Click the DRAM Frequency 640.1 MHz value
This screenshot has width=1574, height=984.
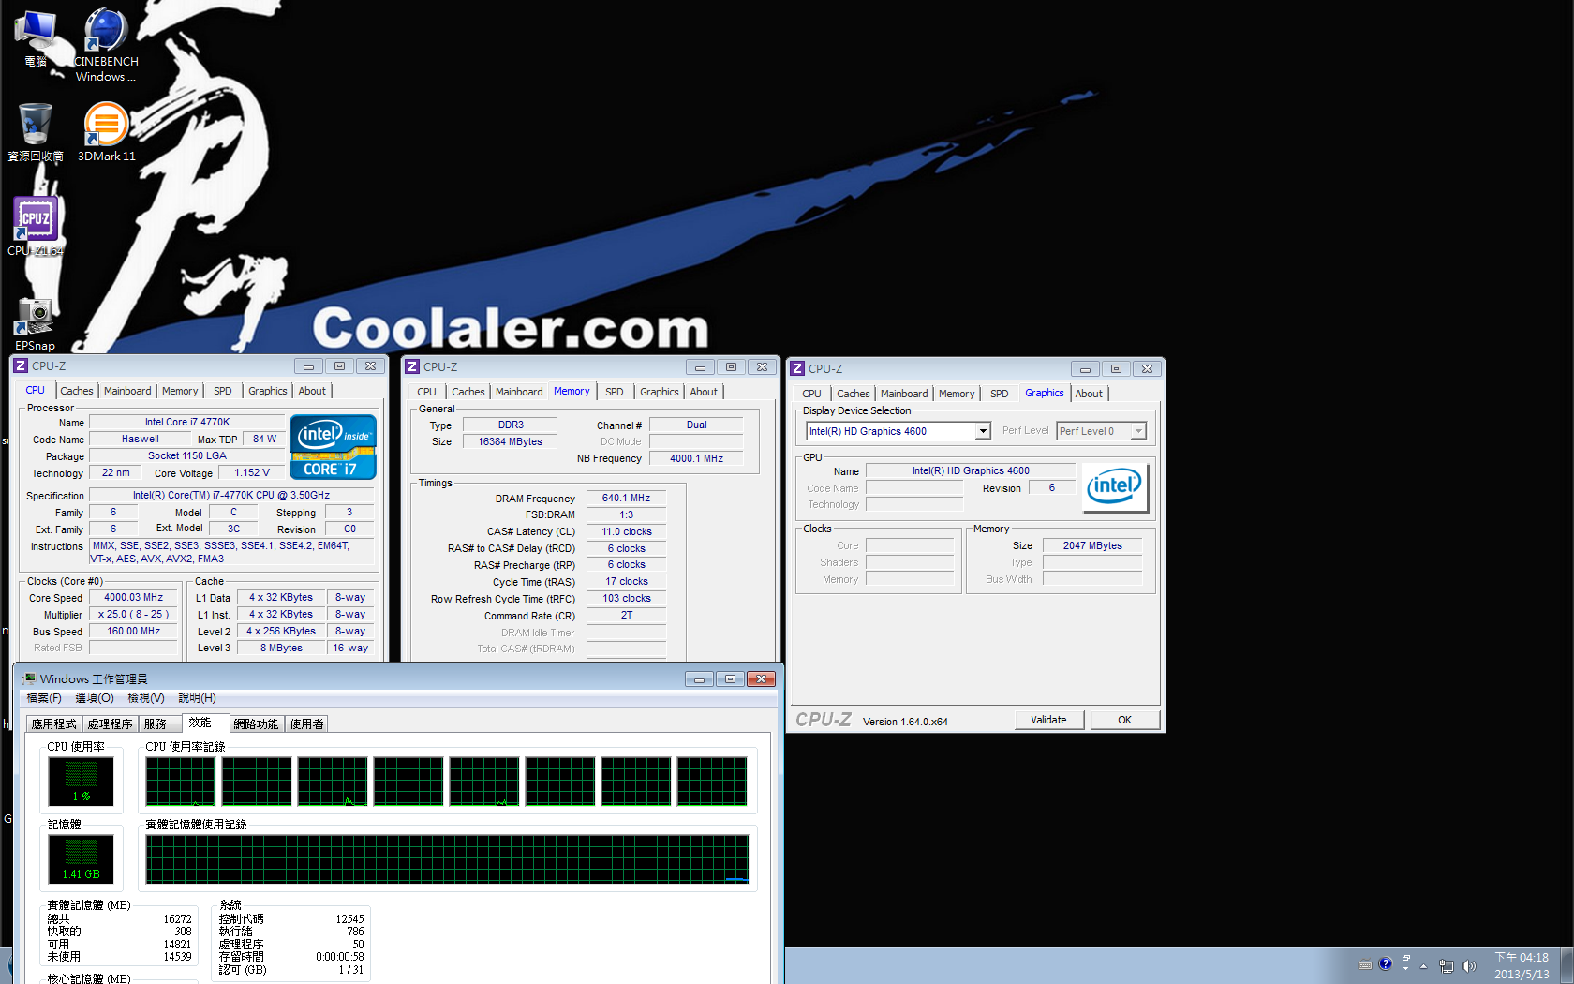(626, 498)
